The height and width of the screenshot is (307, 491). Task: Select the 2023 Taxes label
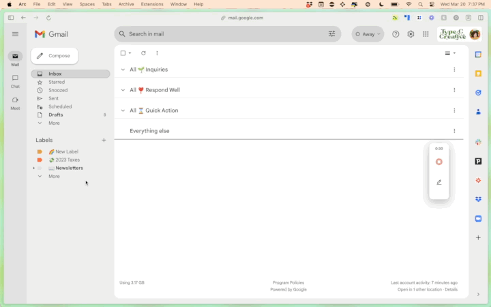pyautogui.click(x=68, y=160)
